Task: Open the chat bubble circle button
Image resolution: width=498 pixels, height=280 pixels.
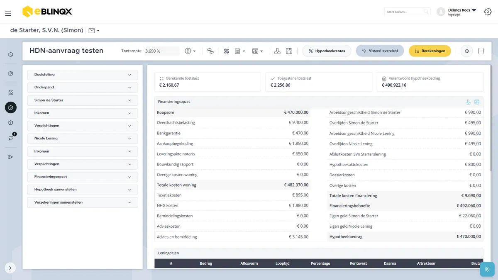Action: [467, 51]
